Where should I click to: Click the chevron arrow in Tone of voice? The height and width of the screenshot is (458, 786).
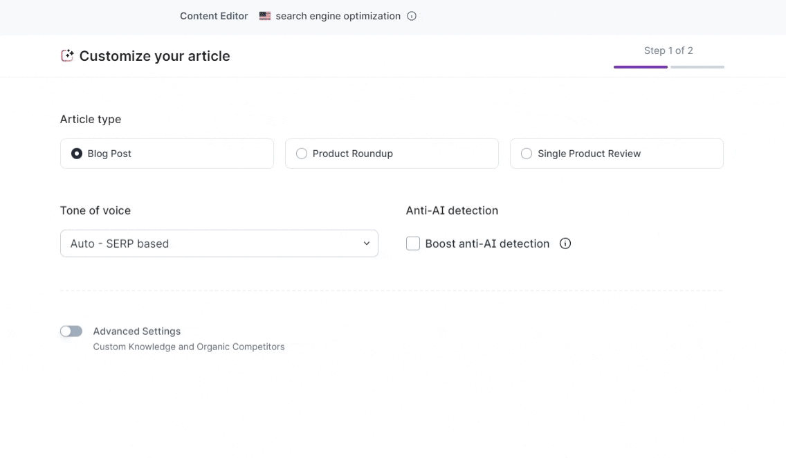[367, 244]
